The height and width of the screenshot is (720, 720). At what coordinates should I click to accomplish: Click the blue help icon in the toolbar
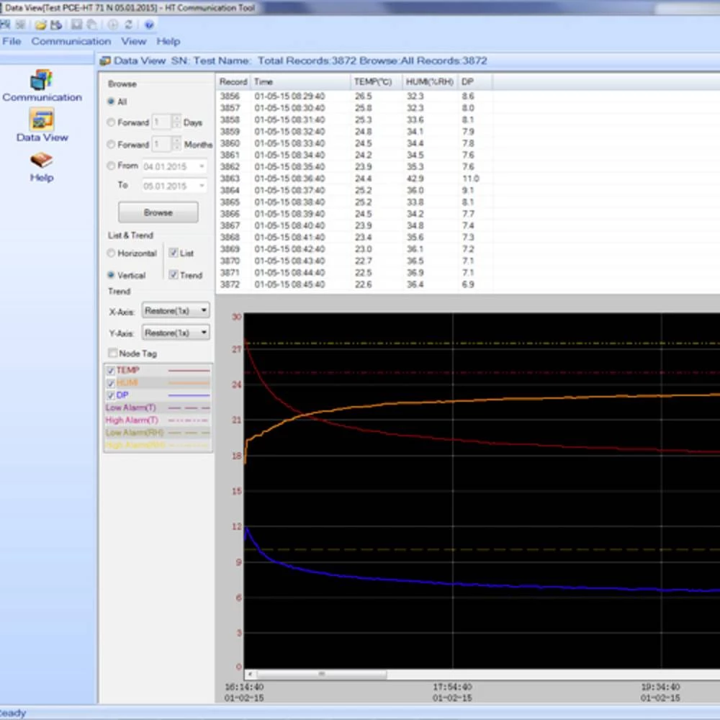pos(149,24)
